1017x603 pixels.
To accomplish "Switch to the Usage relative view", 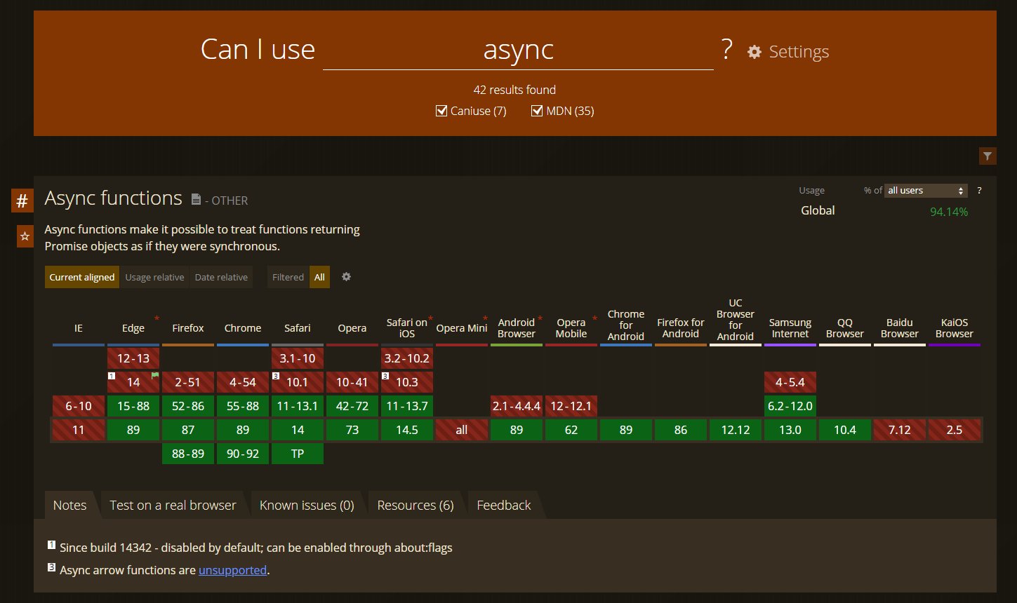I will tap(154, 277).
